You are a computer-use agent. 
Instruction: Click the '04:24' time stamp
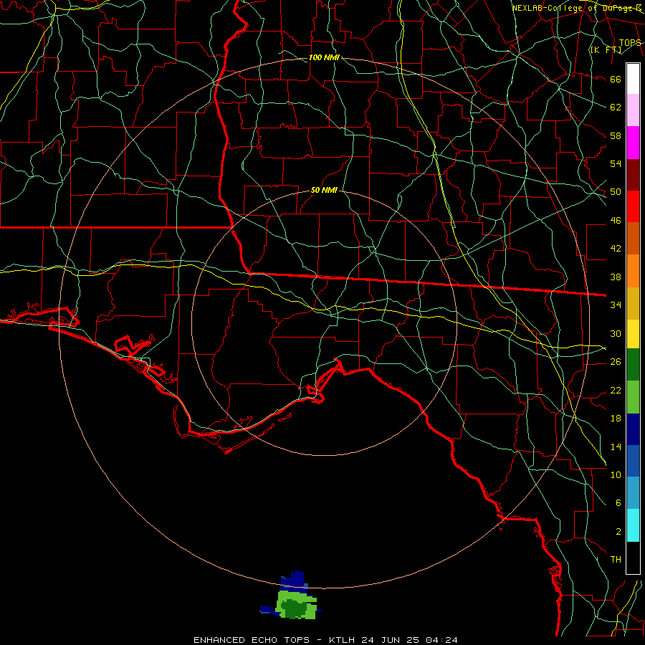441,640
